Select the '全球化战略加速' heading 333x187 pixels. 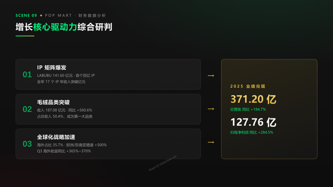56,137
